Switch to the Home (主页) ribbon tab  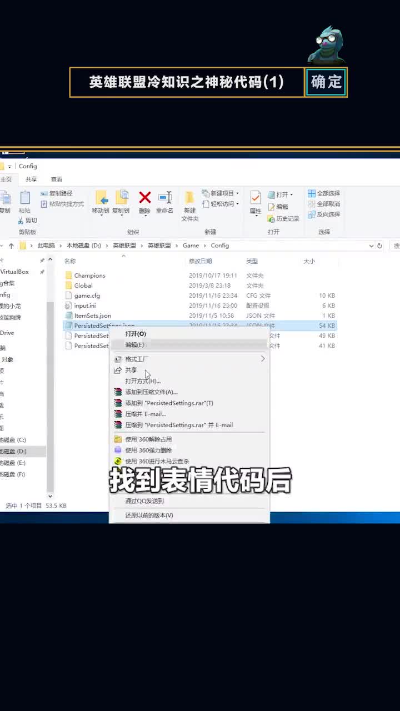6,179
